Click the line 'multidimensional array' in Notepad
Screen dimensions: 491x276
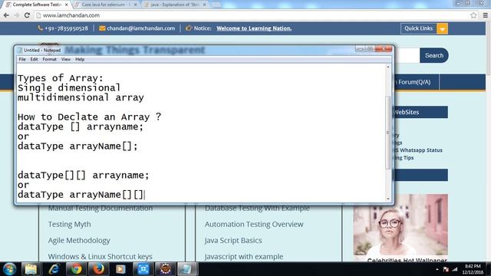81,97
